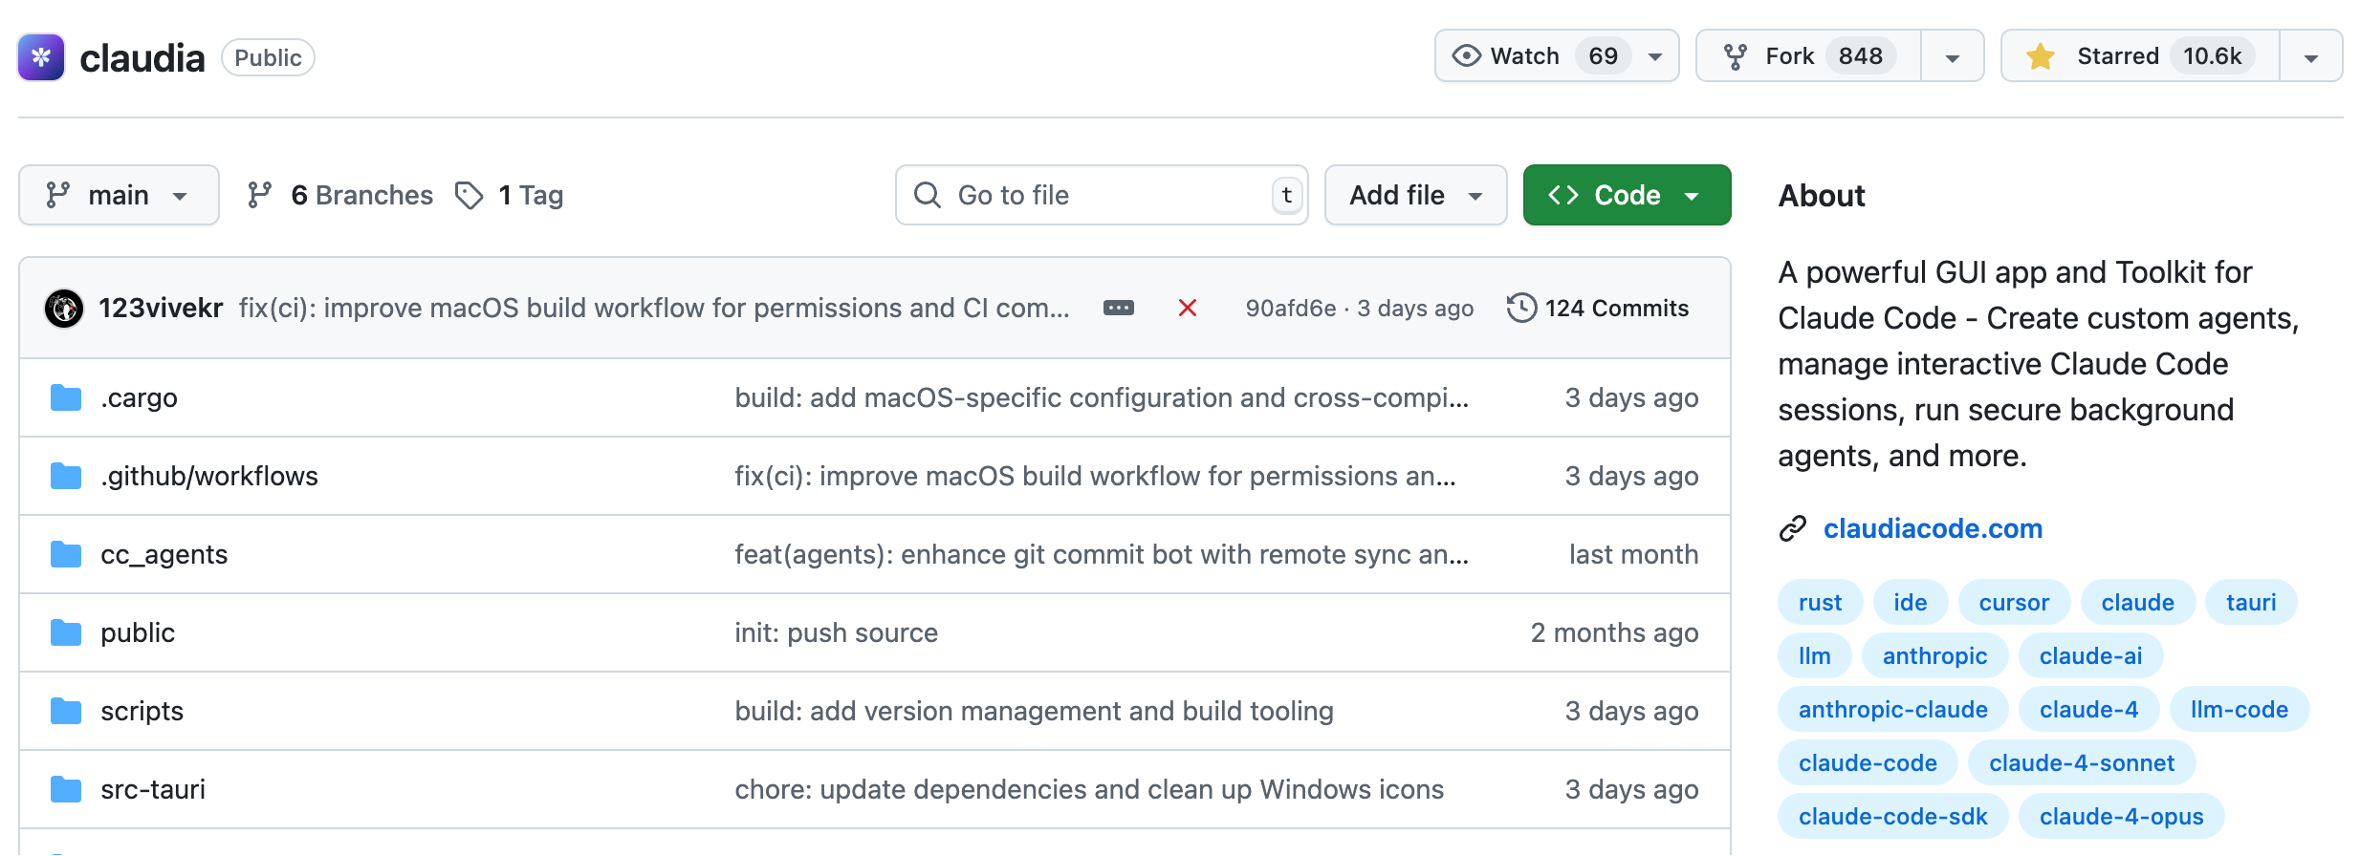2360x856 pixels.
Task: Select the claude-4 topic tag
Action: pos(2088,709)
